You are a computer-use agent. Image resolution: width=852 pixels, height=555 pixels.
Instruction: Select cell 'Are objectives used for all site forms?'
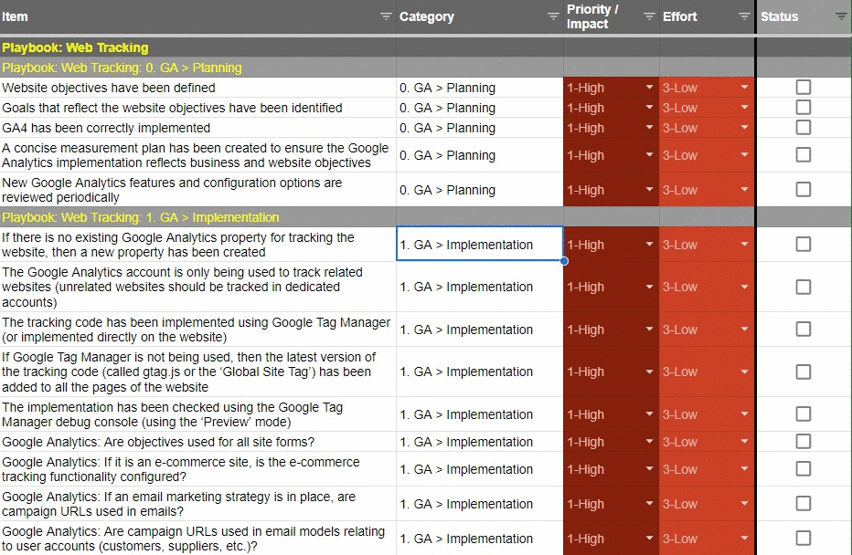pos(197,442)
